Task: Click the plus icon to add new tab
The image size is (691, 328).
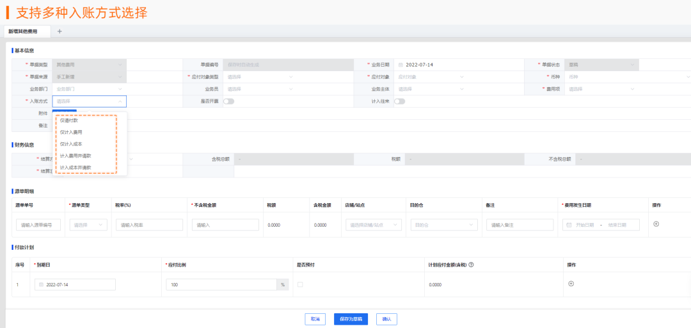Action: (x=60, y=31)
